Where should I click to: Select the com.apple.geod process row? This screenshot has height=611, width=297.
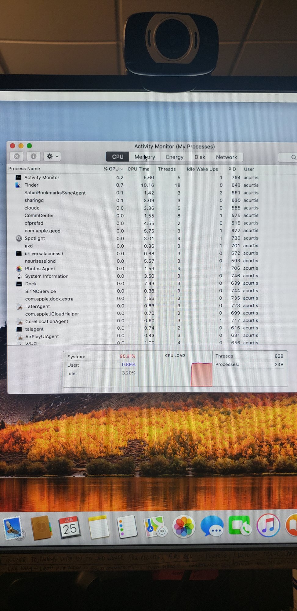tap(152, 231)
